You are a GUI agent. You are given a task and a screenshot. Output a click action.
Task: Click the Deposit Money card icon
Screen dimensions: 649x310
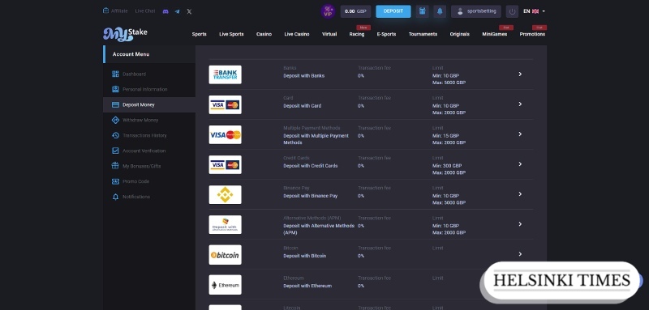coord(115,105)
